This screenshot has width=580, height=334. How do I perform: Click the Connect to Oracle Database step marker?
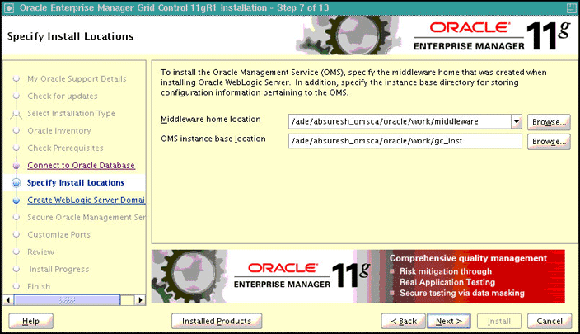16,166
